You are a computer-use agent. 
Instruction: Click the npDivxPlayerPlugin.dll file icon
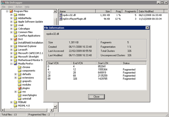(61, 19)
